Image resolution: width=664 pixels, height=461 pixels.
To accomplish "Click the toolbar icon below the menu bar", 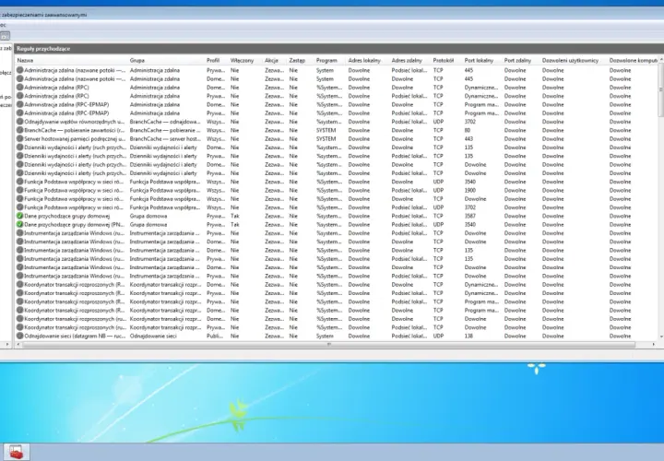I will (x=5, y=36).
